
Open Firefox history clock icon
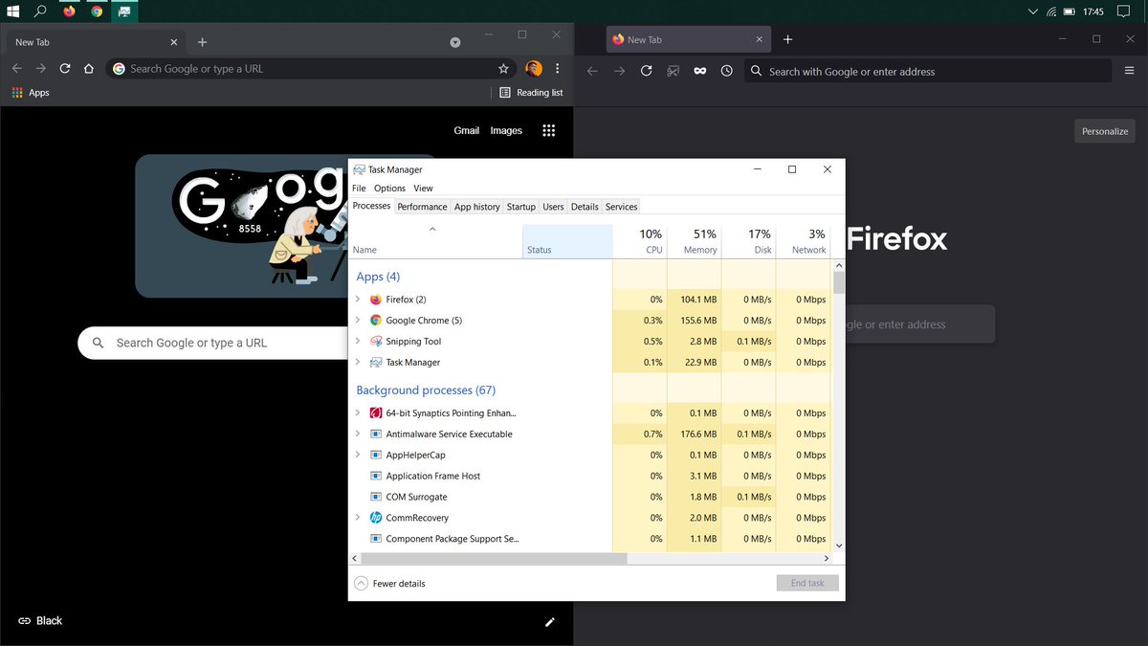(x=727, y=71)
